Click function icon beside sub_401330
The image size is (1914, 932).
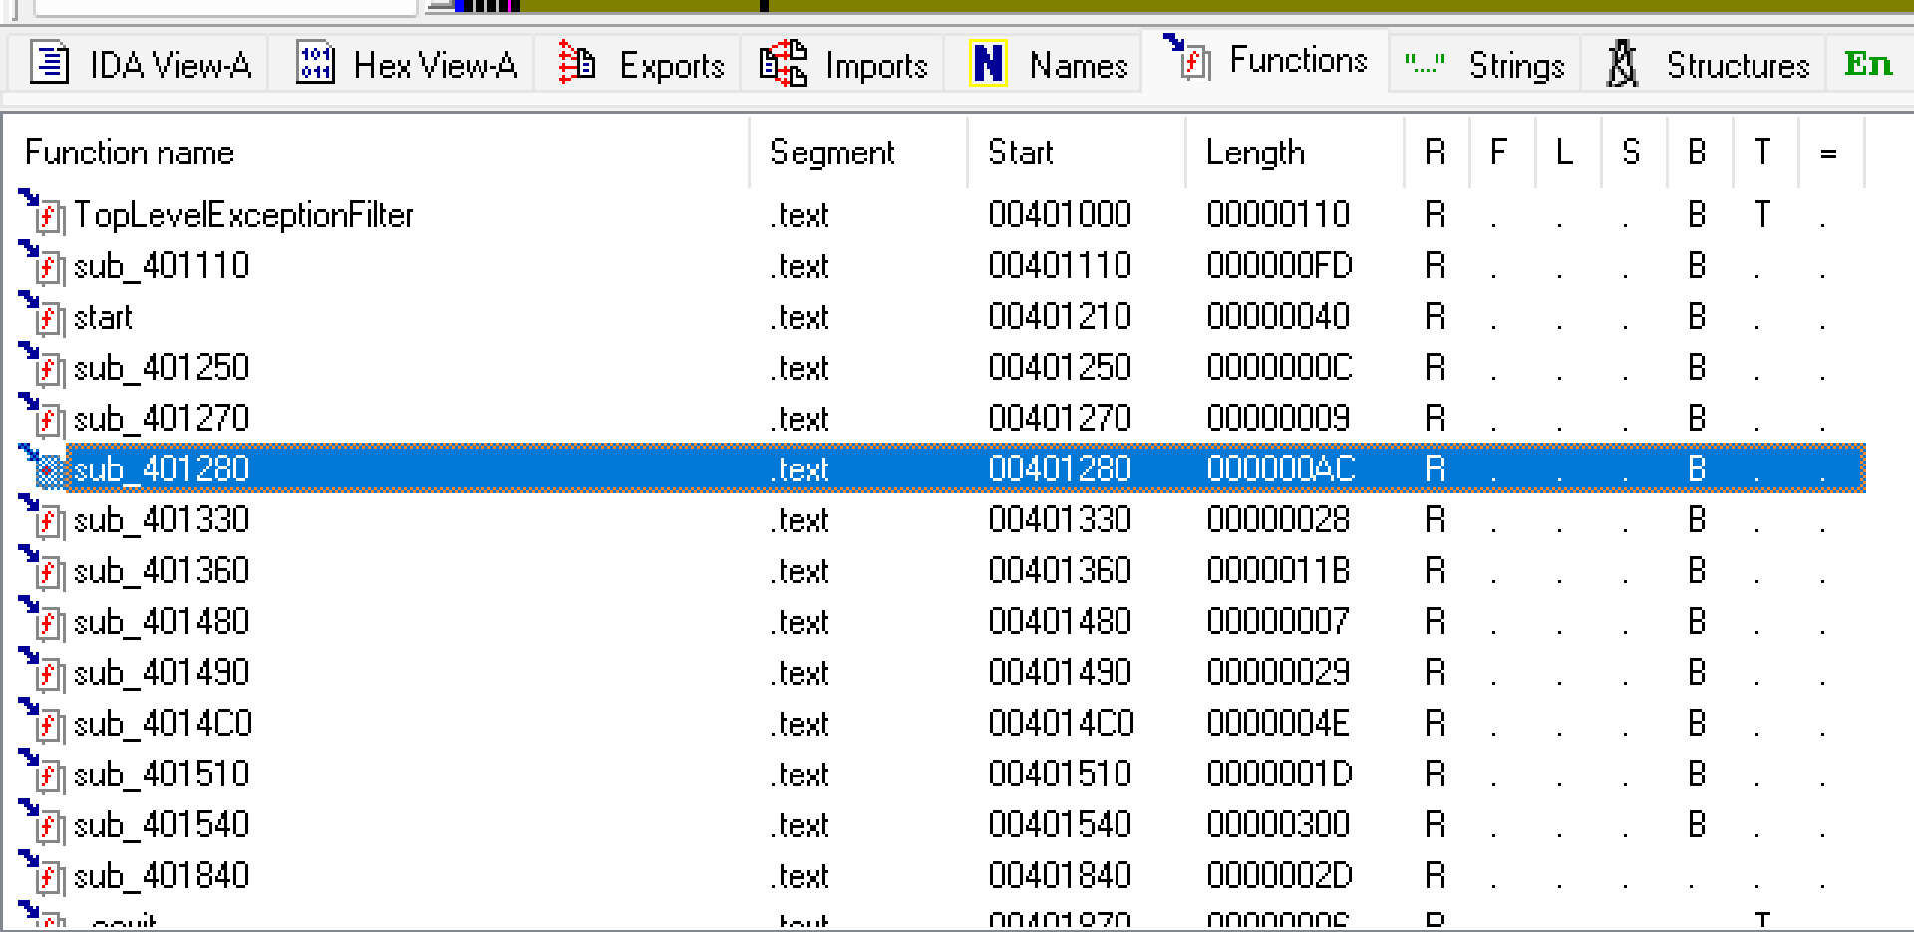click(x=42, y=517)
